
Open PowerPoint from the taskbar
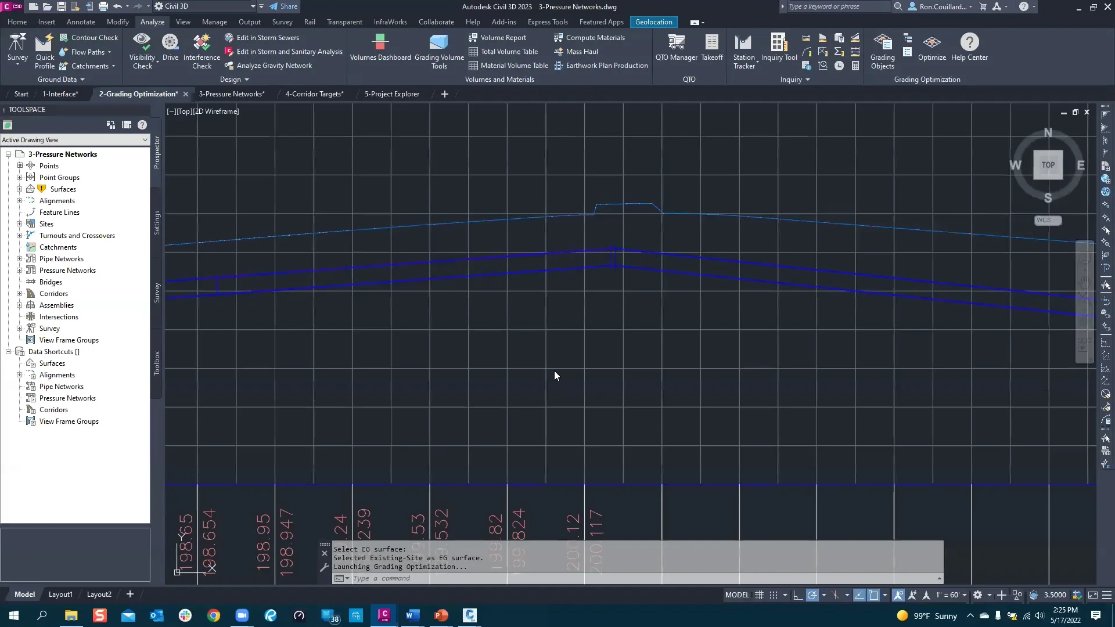441,615
